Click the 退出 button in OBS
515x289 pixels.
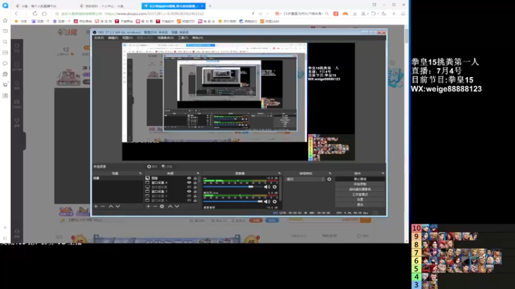click(360, 204)
